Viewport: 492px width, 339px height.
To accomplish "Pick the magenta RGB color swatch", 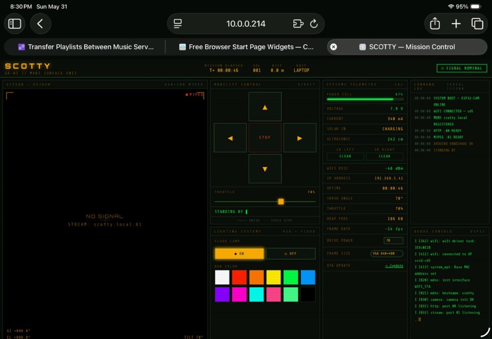I will point(239,294).
